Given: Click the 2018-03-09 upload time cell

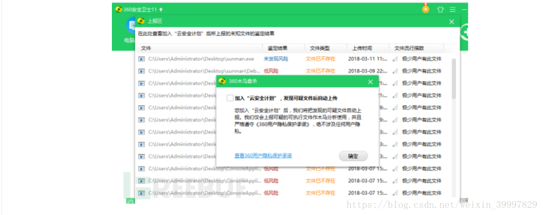Looking at the screenshot, I should (x=368, y=71).
